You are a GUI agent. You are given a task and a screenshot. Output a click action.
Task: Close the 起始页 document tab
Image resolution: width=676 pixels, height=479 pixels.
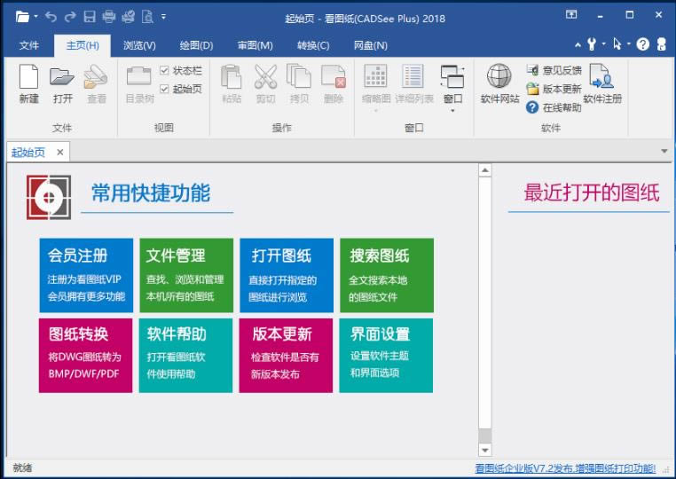(x=60, y=152)
